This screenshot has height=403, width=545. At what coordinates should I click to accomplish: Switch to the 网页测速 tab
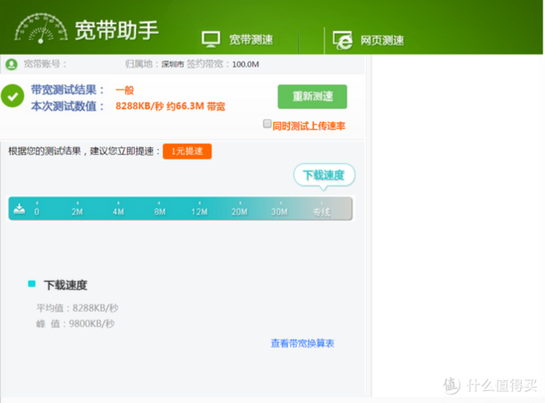(x=368, y=40)
